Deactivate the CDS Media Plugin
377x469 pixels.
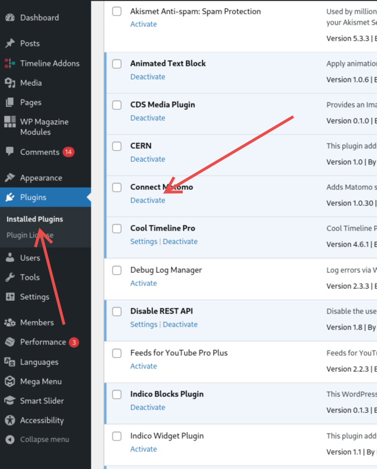click(x=147, y=118)
